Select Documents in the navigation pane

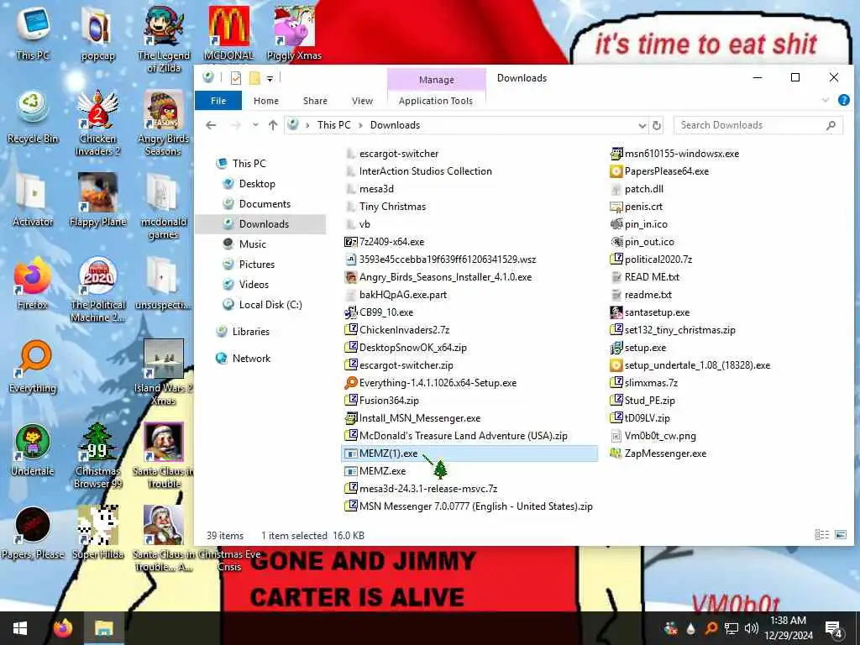pos(265,204)
